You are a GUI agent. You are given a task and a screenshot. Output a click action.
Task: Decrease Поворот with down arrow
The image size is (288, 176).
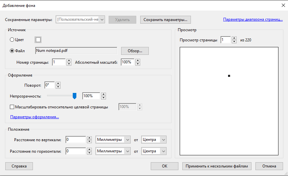(x=58, y=87)
